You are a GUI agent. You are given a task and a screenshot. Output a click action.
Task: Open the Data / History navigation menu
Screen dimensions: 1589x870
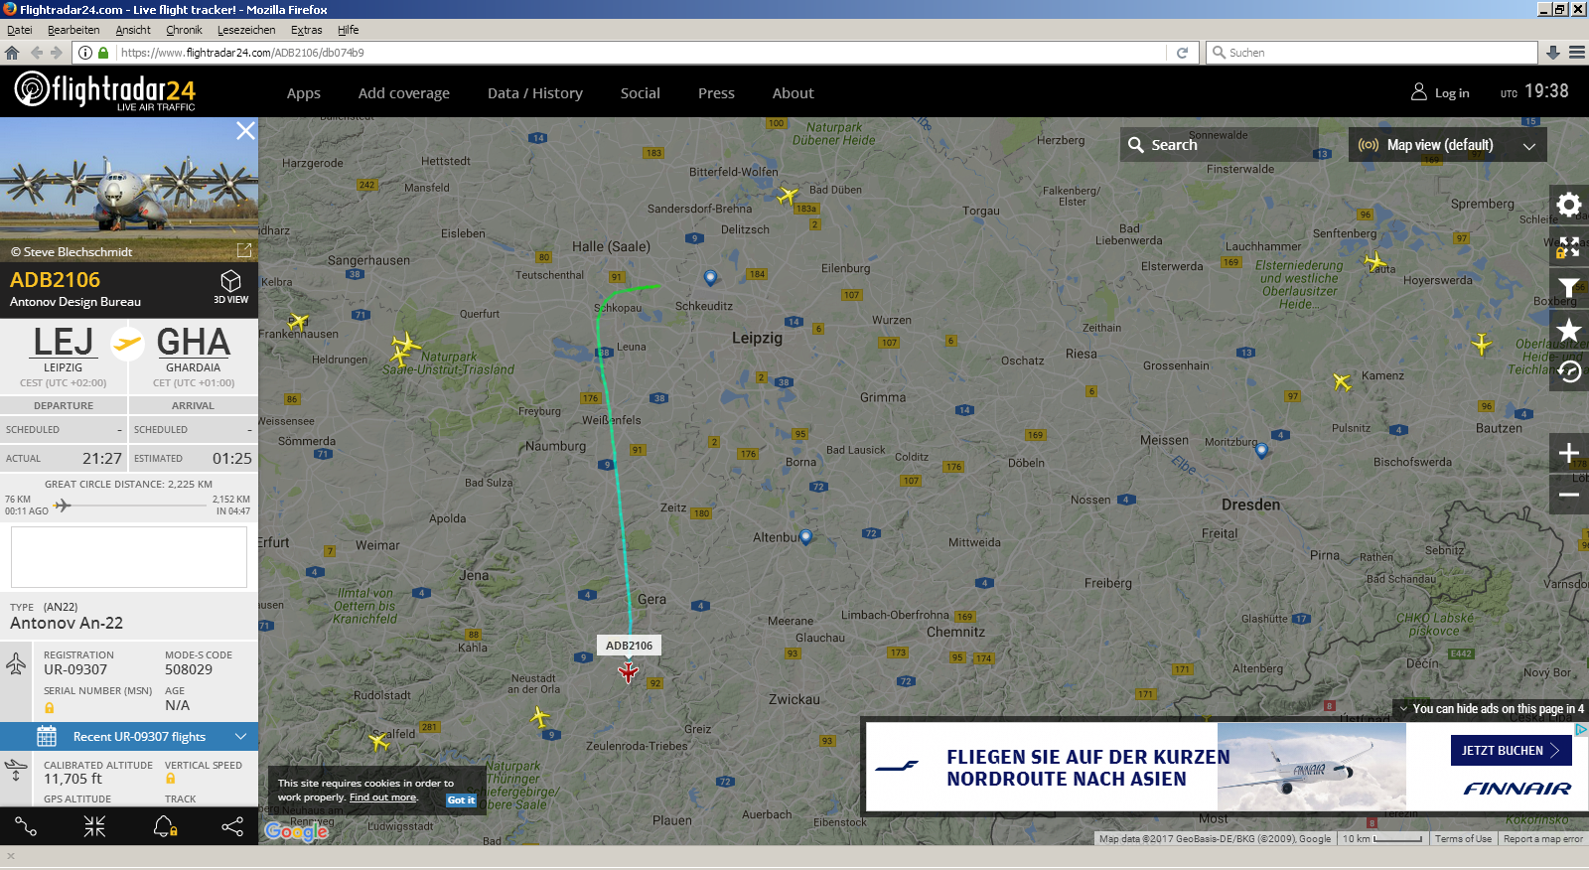tap(534, 93)
